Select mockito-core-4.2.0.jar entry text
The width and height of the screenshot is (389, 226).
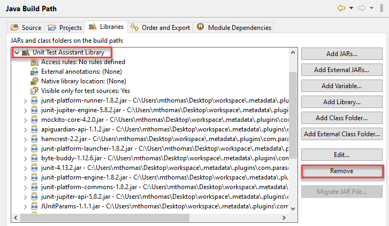pyautogui.click(x=165, y=120)
